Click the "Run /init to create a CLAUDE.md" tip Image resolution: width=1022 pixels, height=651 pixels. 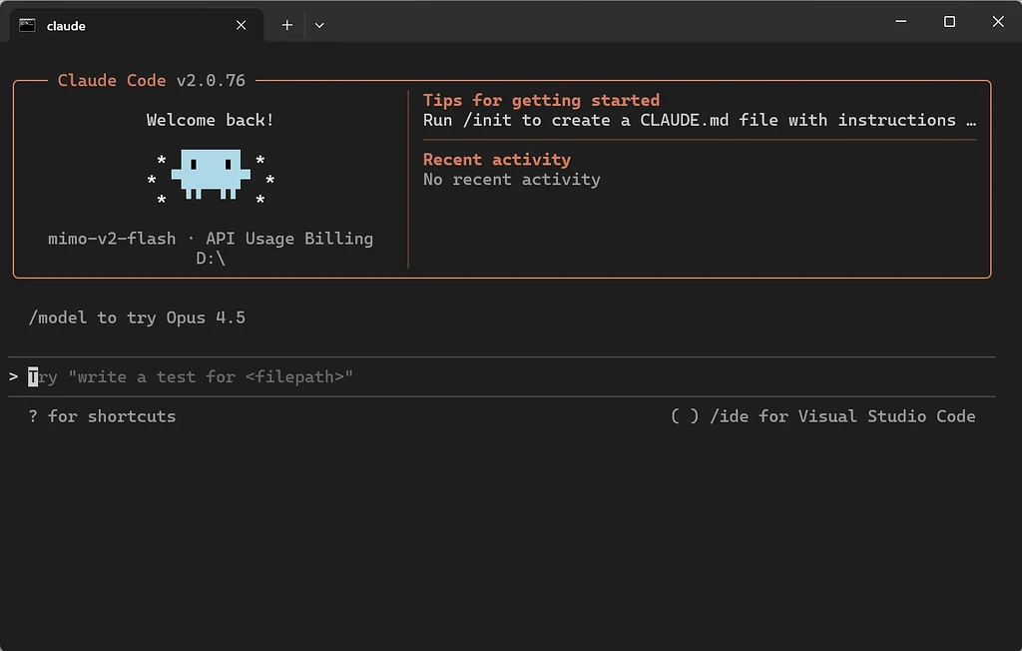(x=700, y=120)
